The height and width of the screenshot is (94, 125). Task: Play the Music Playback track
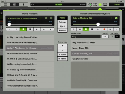pos(37,29)
